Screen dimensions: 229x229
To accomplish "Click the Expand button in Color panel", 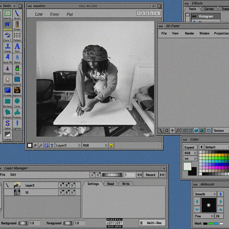I will click(x=190, y=147).
